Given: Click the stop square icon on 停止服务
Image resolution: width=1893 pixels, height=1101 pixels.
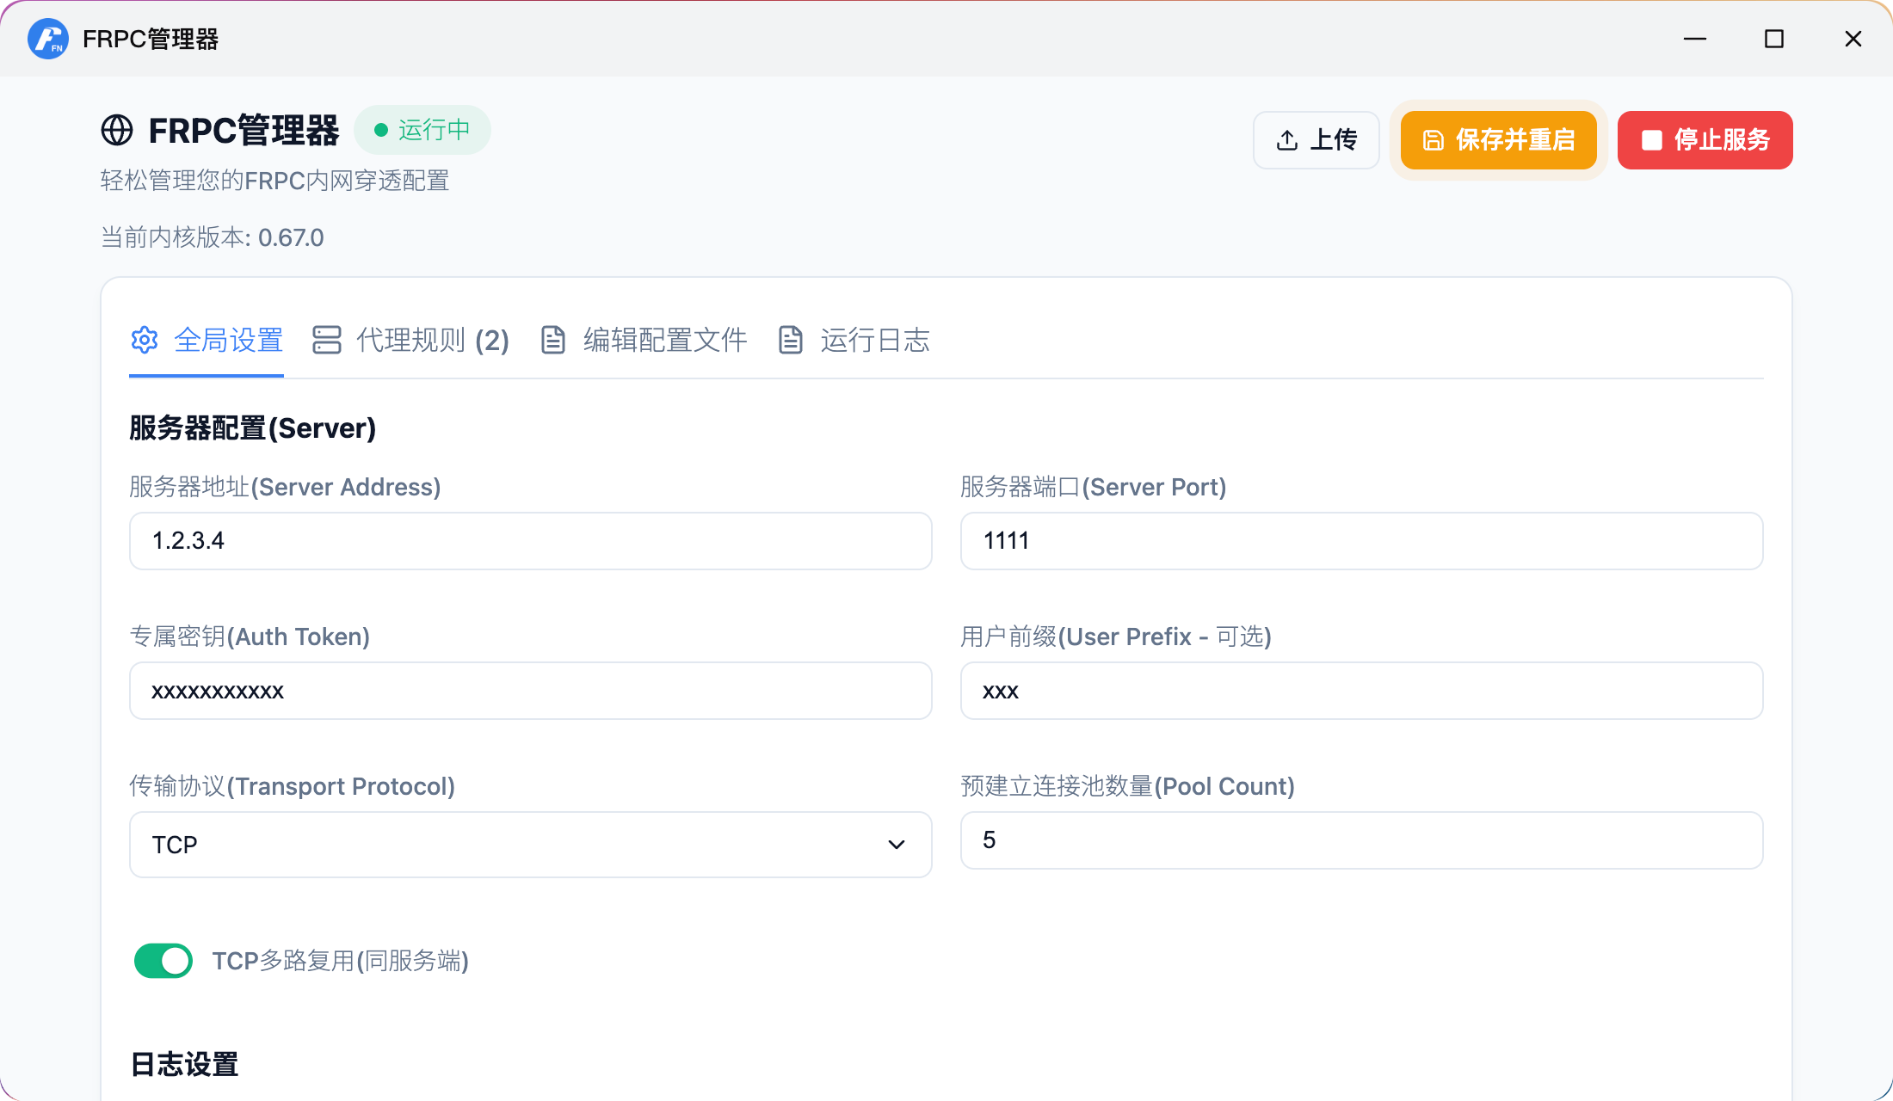Looking at the screenshot, I should (x=1651, y=140).
